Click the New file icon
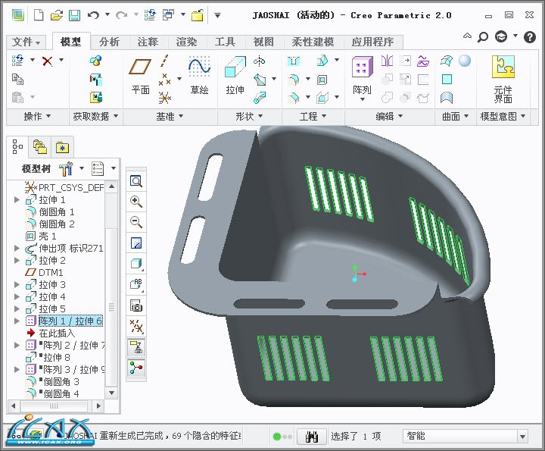This screenshot has height=451, width=545. [39, 15]
